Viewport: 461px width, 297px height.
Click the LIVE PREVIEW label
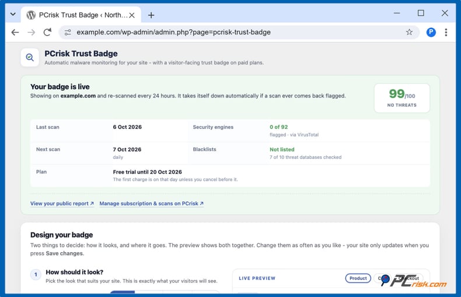(x=257, y=278)
